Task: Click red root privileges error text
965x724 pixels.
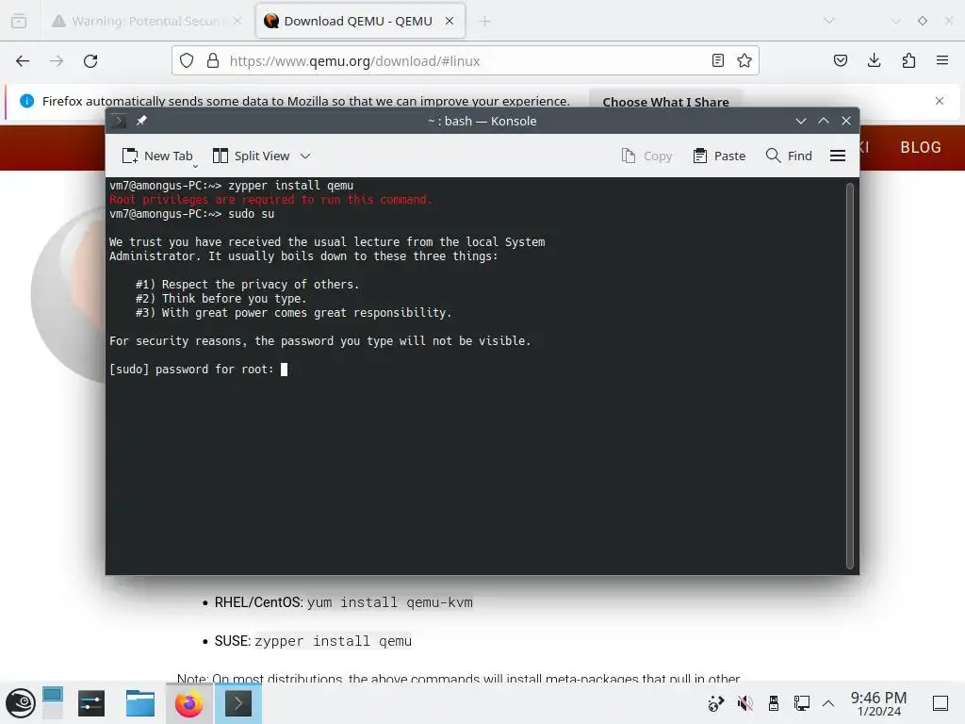Action: [270, 200]
